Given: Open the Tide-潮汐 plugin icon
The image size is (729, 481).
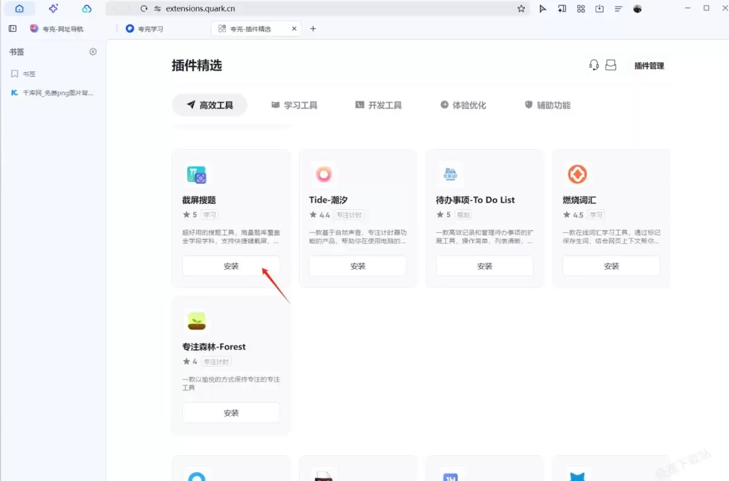Looking at the screenshot, I should [323, 173].
